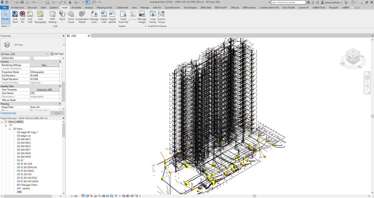374x198 pixels.
Task: Click the Help question mark icon
Action: 353,2
